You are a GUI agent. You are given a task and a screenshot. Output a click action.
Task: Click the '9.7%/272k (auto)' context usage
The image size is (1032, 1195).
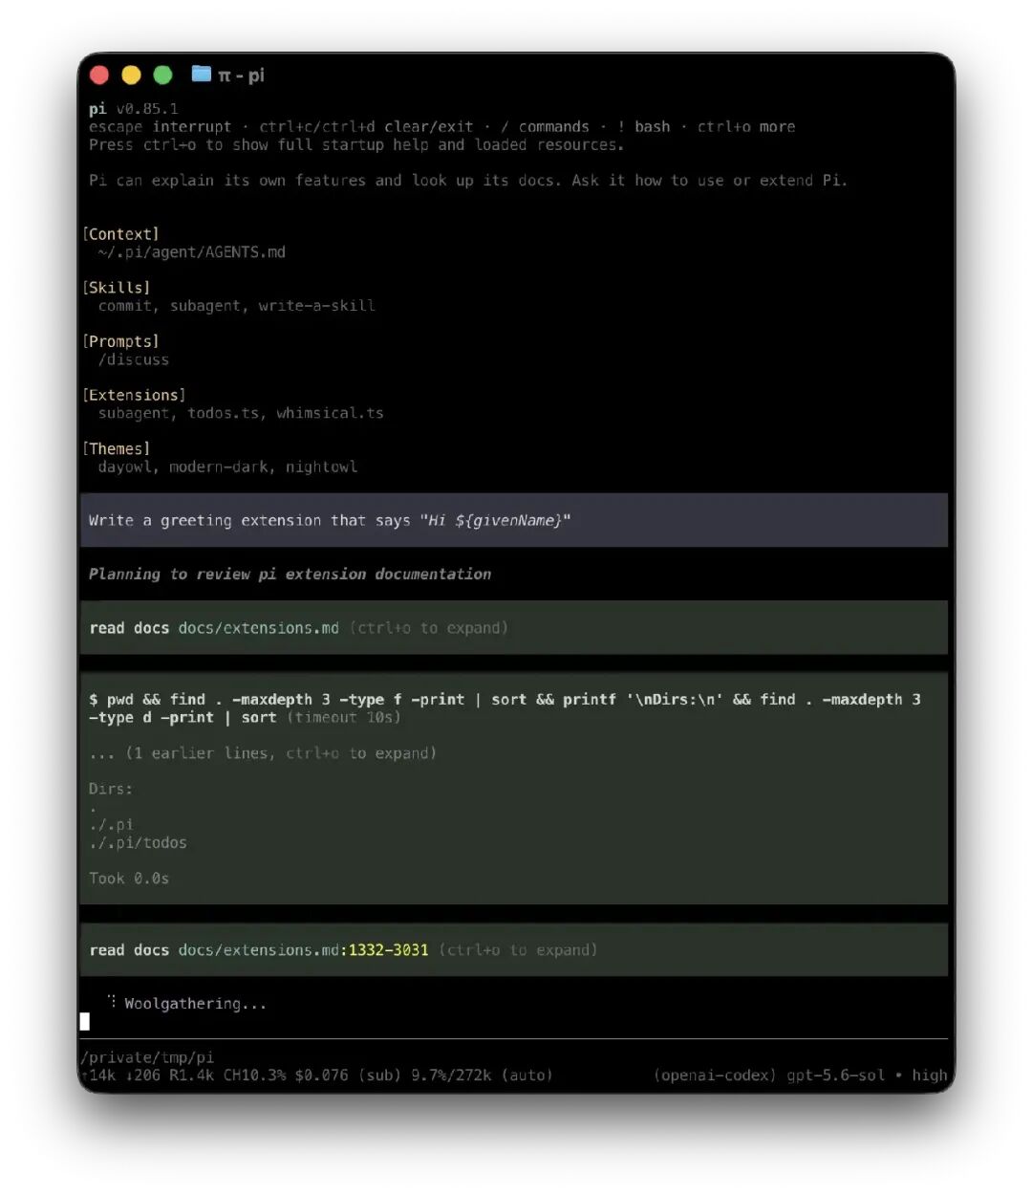click(482, 1075)
